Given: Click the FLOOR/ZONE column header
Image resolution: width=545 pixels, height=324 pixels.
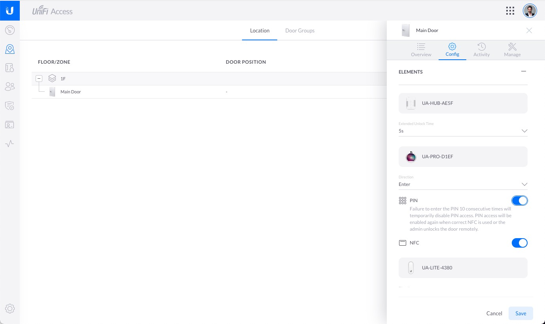Looking at the screenshot, I should pyautogui.click(x=54, y=62).
